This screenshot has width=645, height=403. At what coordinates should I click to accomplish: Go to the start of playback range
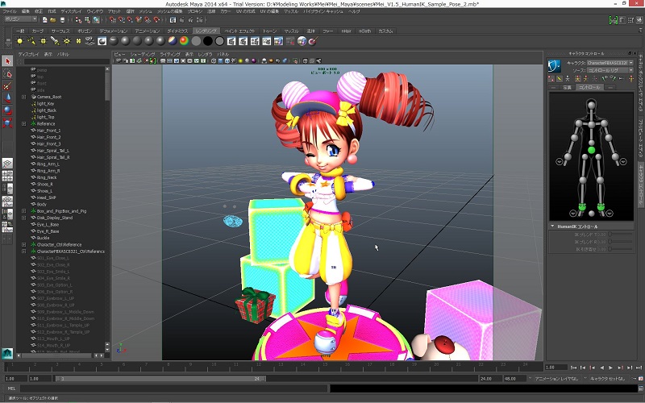(x=573, y=368)
